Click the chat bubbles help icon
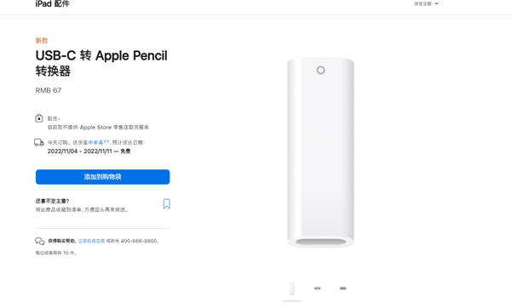 pyautogui.click(x=40, y=242)
